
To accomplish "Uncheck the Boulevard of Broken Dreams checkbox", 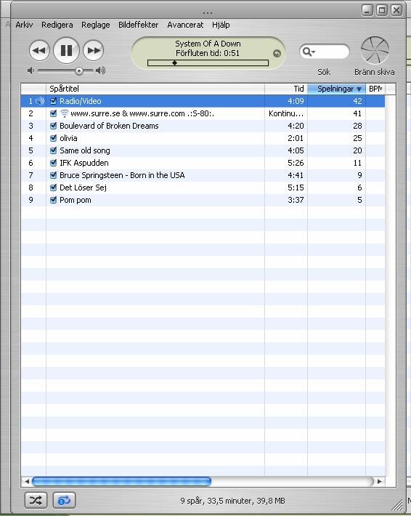I will pyautogui.click(x=53, y=126).
